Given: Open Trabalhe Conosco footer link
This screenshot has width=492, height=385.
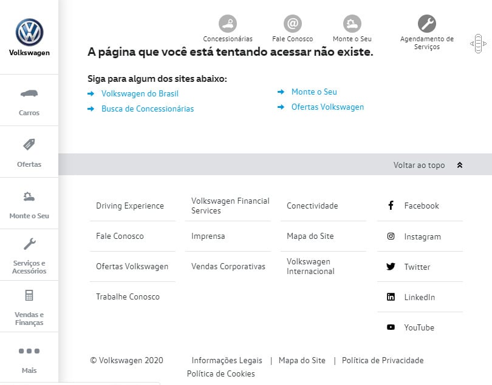Looking at the screenshot, I should point(128,296).
